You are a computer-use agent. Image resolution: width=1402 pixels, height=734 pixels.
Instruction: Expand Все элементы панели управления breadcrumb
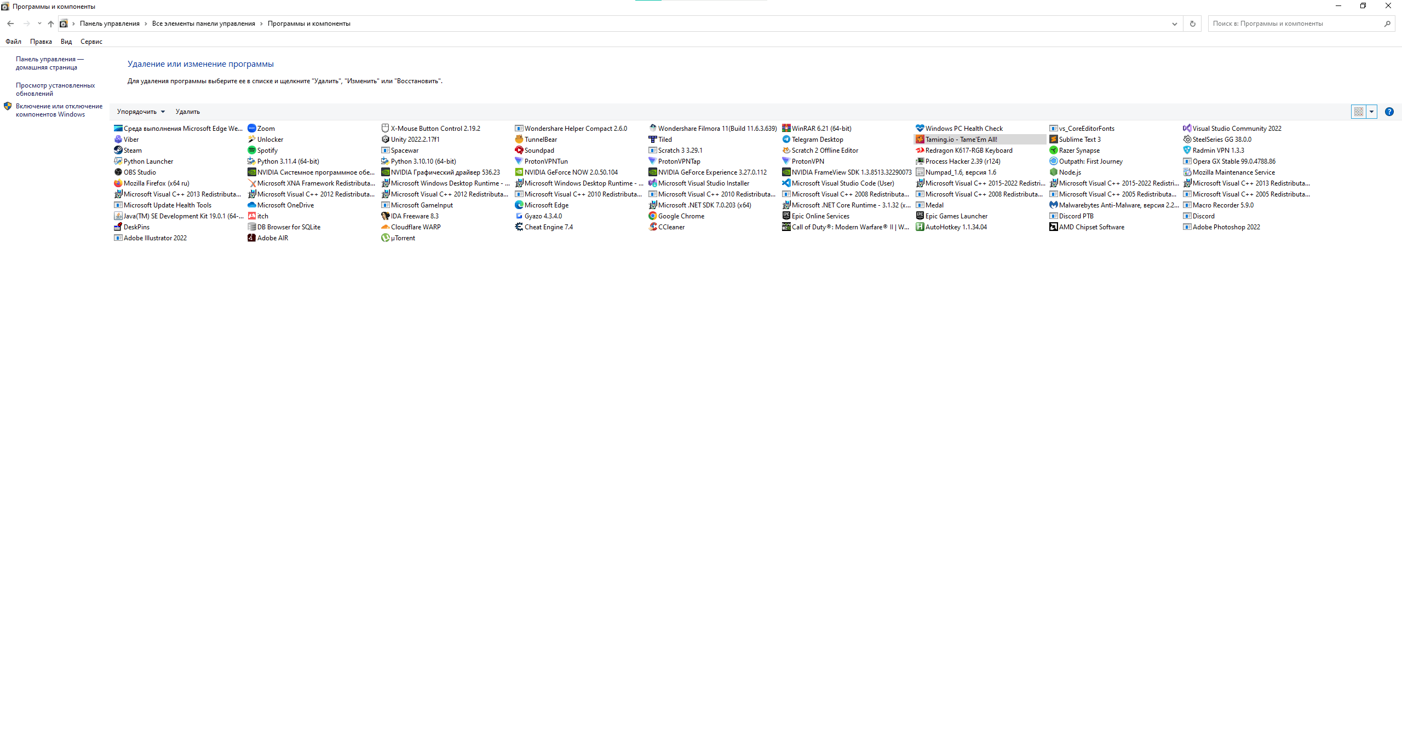coord(261,23)
